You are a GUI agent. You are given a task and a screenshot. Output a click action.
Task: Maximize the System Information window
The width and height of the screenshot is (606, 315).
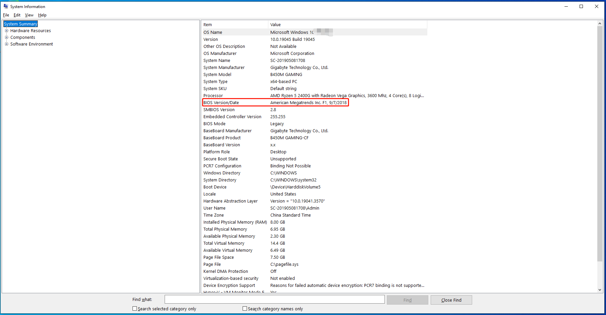coord(581,6)
